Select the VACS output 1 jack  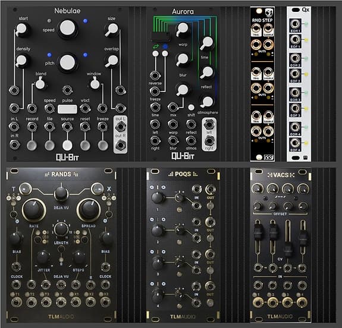258,302
